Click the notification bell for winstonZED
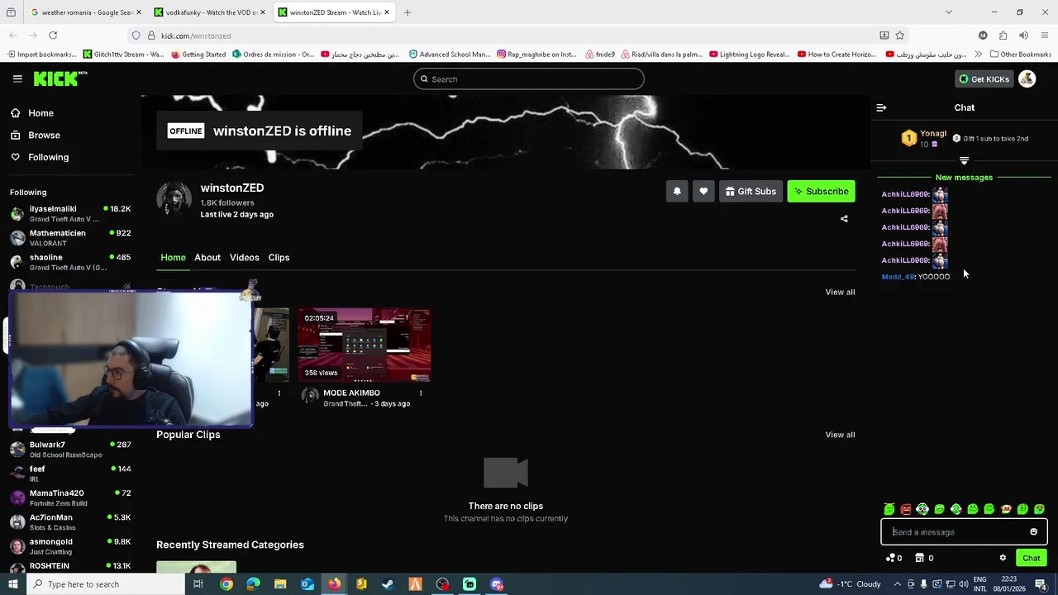The width and height of the screenshot is (1058, 595). tap(677, 191)
